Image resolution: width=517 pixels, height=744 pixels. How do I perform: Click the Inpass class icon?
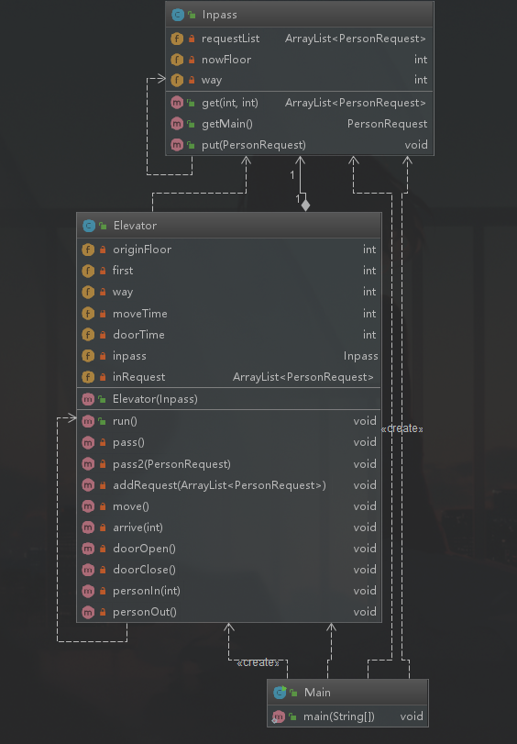point(178,15)
